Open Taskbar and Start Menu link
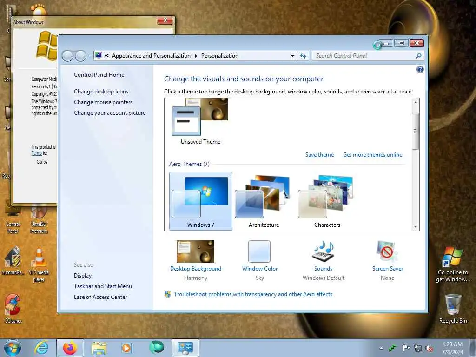Viewport: 476px width, 357px height. point(103,286)
